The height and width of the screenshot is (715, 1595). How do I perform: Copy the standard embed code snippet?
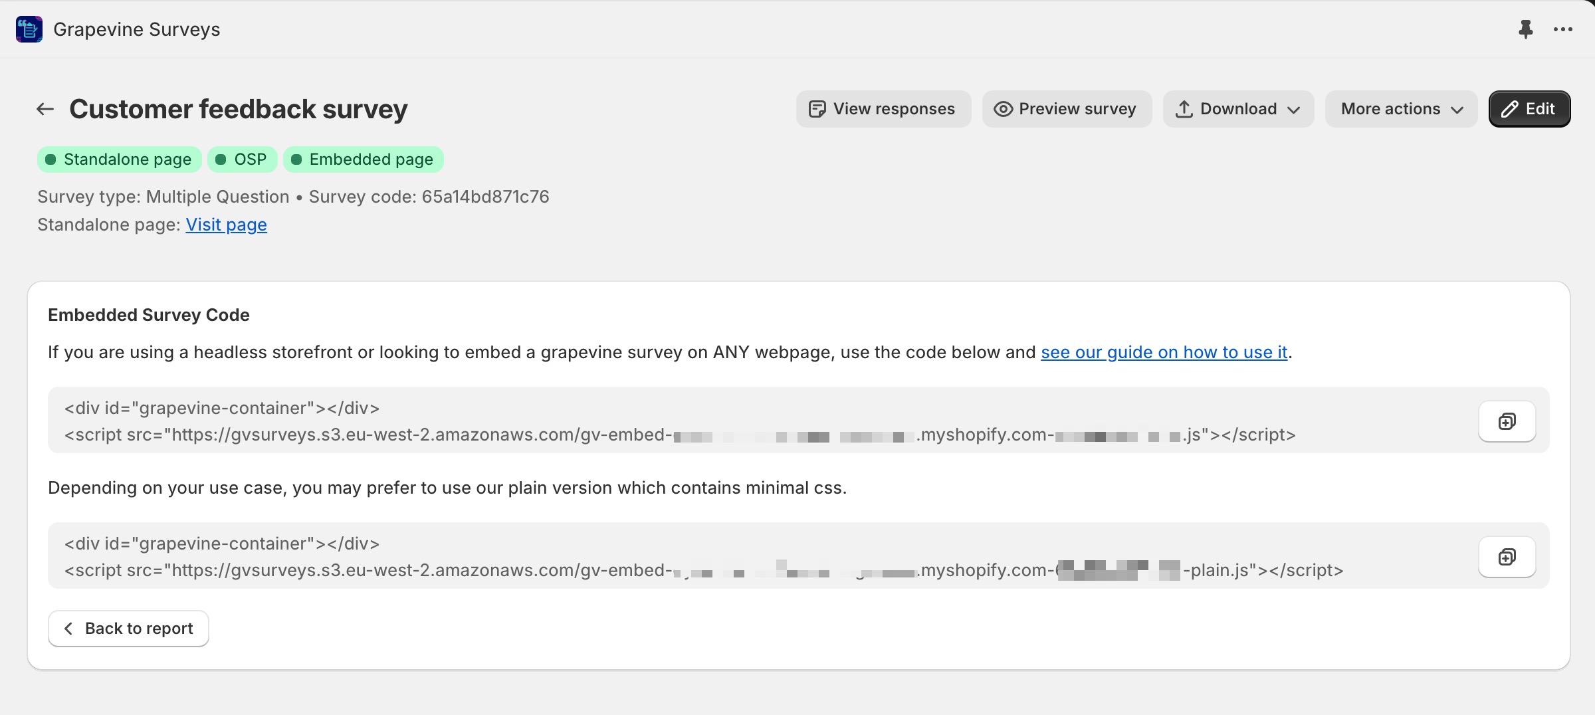[1507, 421]
